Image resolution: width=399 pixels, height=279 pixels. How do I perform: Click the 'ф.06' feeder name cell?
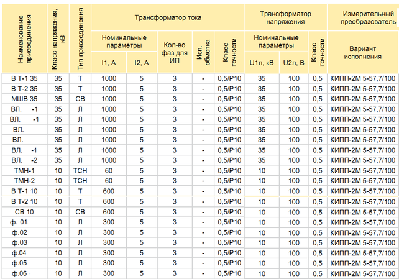pos(24,273)
